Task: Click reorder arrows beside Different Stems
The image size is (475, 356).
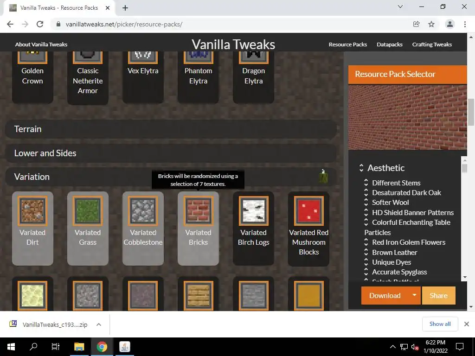Action: tap(366, 183)
